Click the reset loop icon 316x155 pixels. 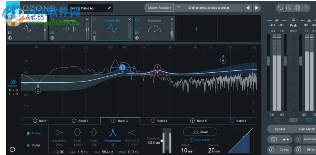point(12,149)
